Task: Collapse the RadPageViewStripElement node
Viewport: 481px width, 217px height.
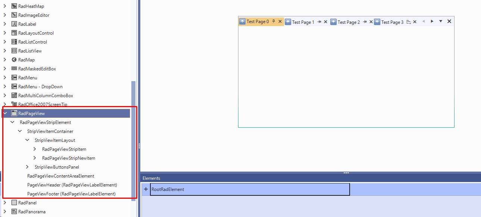Action: click(12, 122)
